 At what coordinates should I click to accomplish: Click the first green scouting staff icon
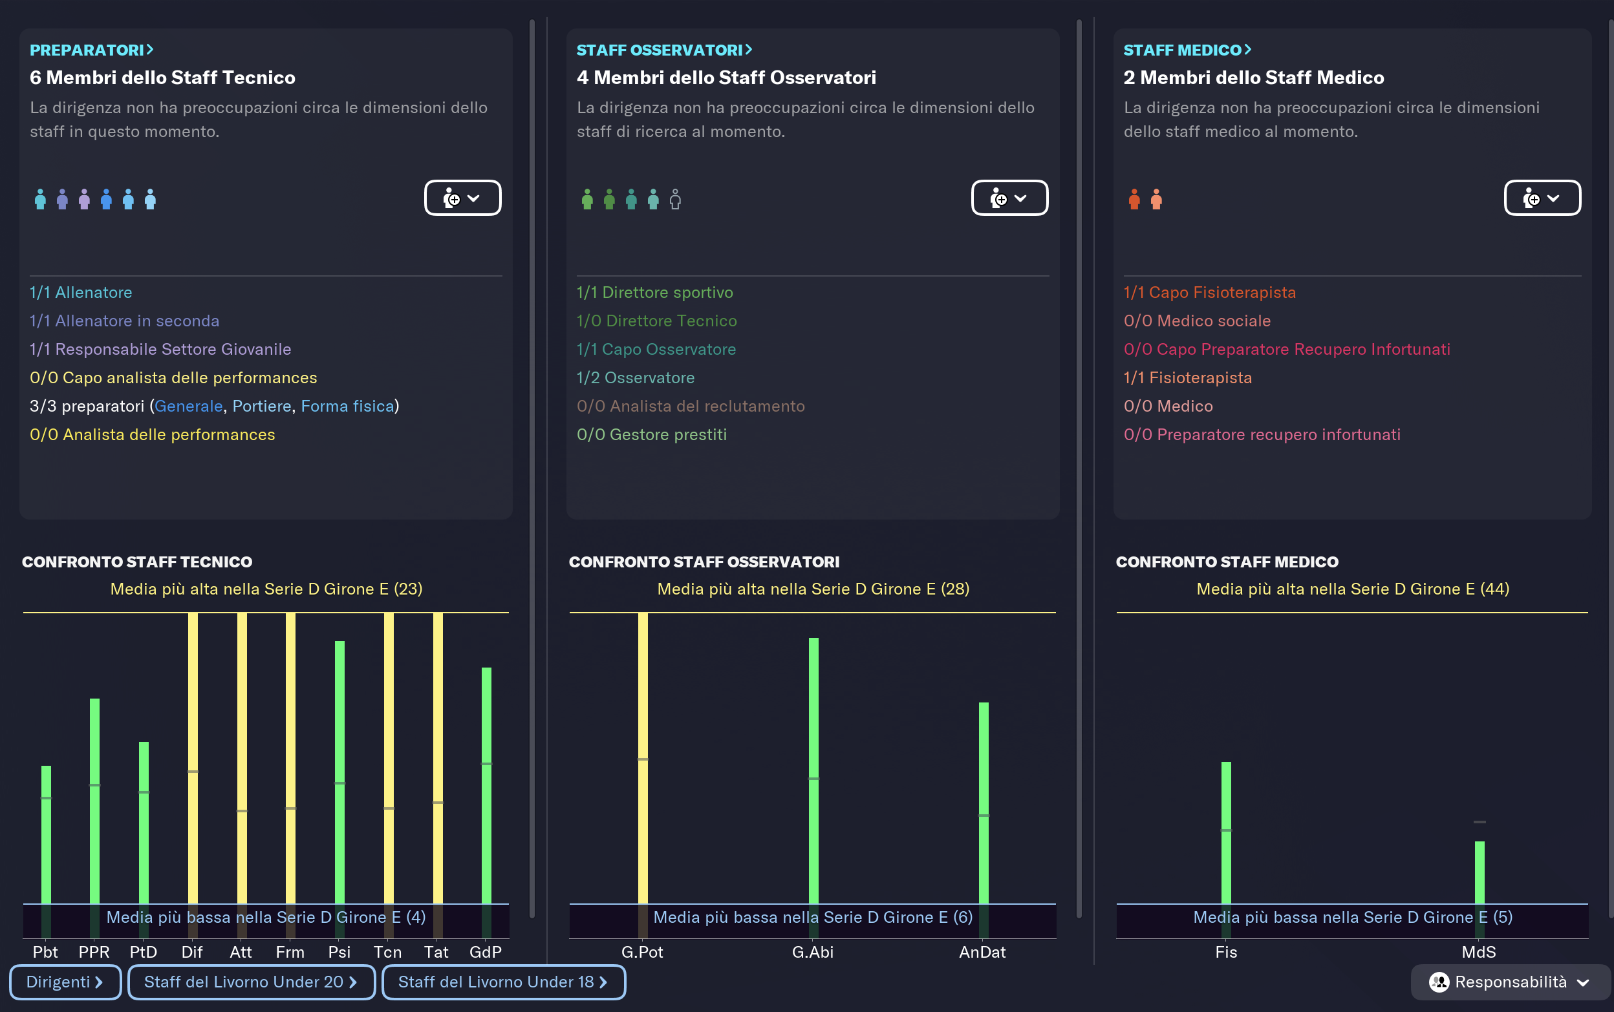coord(587,200)
